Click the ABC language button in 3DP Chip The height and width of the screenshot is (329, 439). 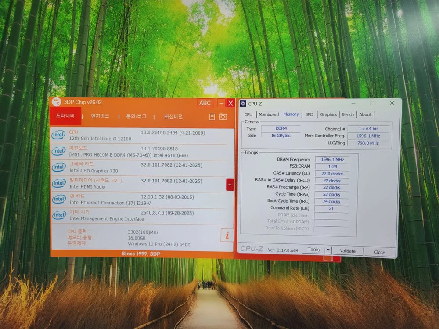point(205,103)
